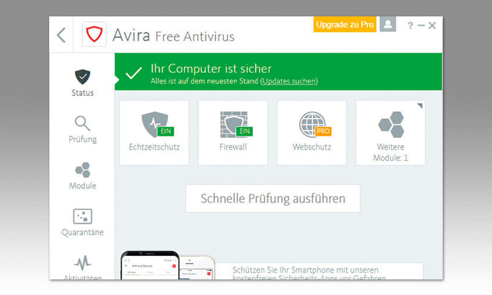Image resolution: width=492 pixels, height=295 pixels.
Task: Click the white checkmark in green banner
Action: click(x=134, y=74)
